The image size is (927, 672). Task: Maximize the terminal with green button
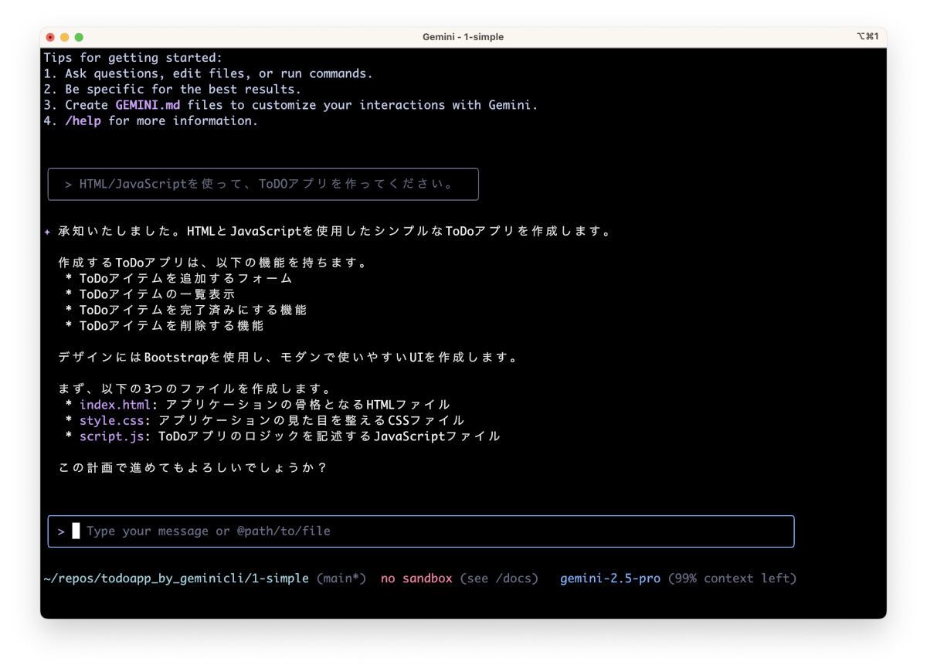point(79,37)
